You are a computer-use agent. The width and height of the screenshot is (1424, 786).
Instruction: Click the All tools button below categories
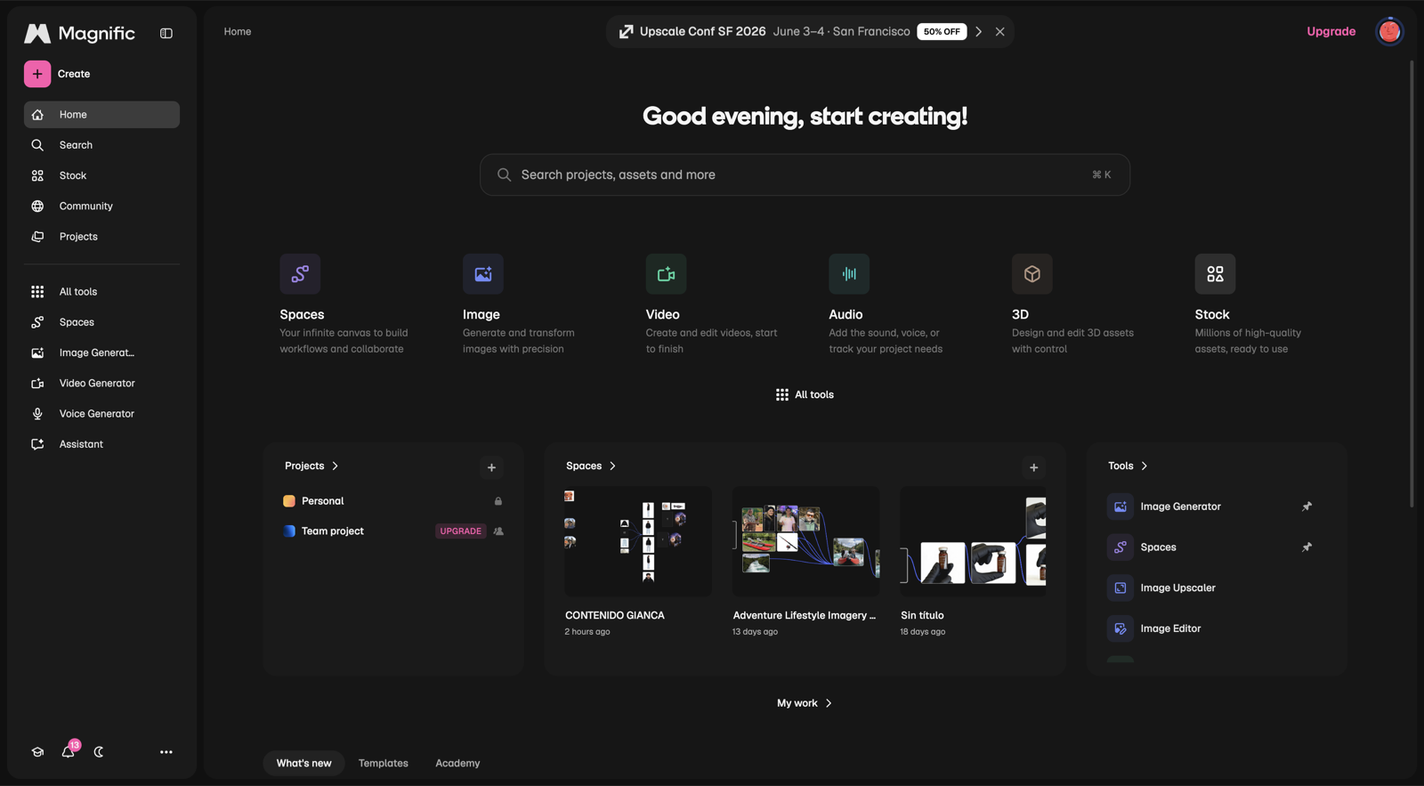tap(805, 395)
